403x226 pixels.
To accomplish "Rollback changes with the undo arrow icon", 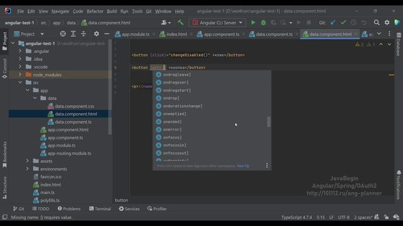I will 364,23.
